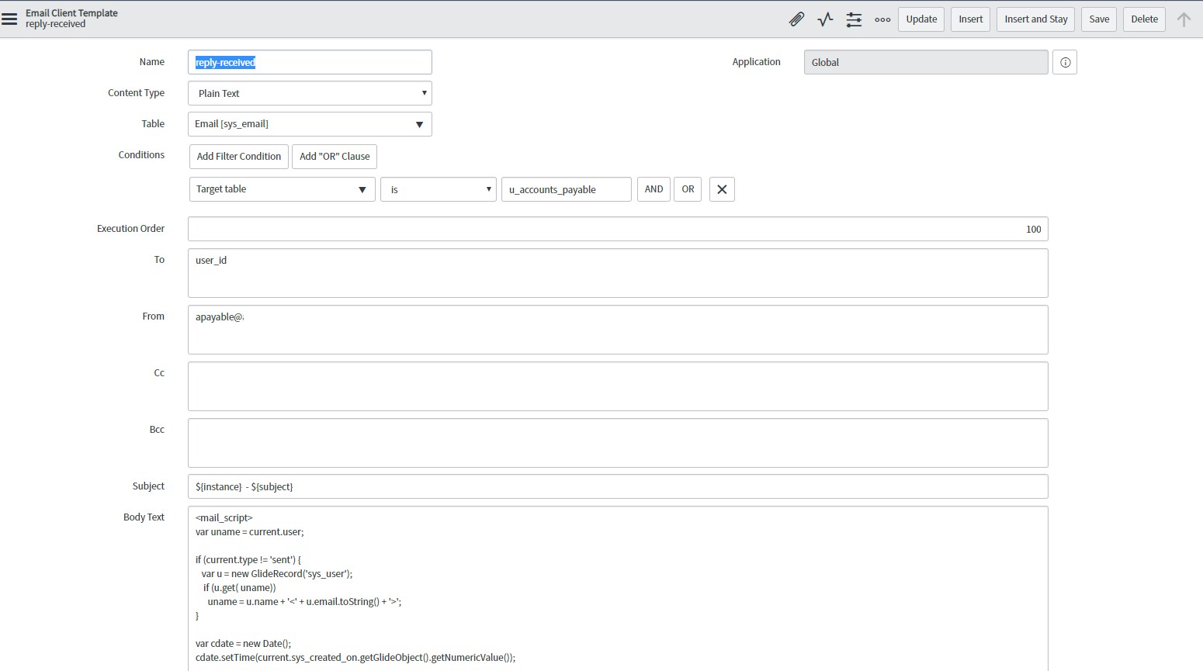Click the Cc text area
1203x671 pixels.
(x=618, y=386)
